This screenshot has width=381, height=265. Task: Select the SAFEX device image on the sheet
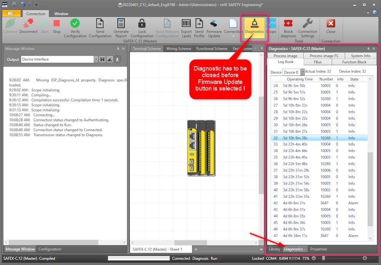coord(201,148)
